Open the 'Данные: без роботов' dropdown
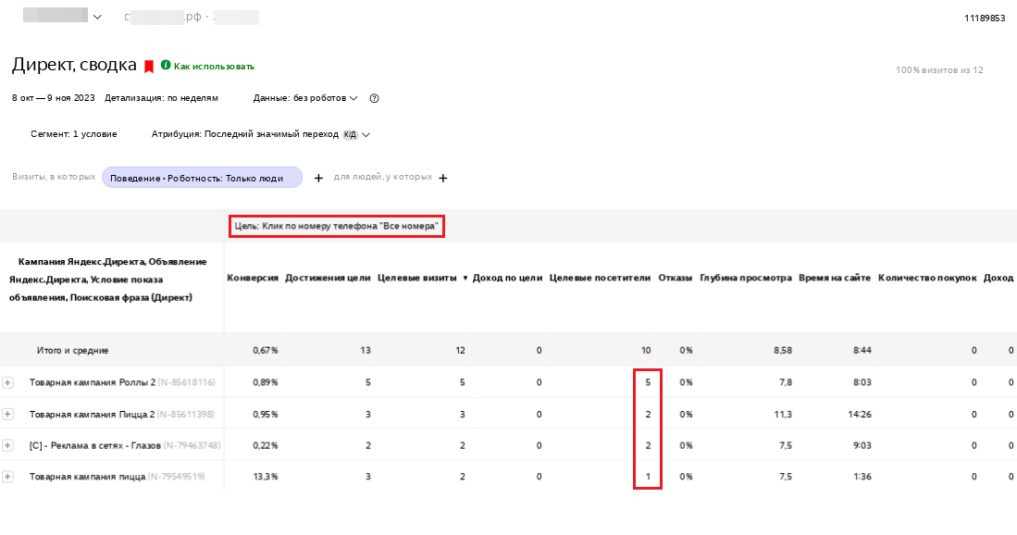The height and width of the screenshot is (535, 1017). click(305, 98)
